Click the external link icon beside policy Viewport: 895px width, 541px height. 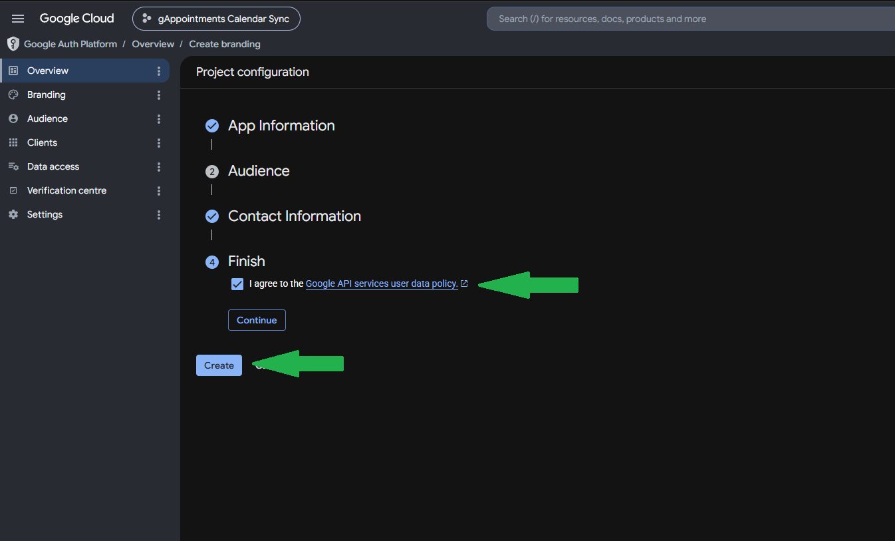[x=464, y=283]
